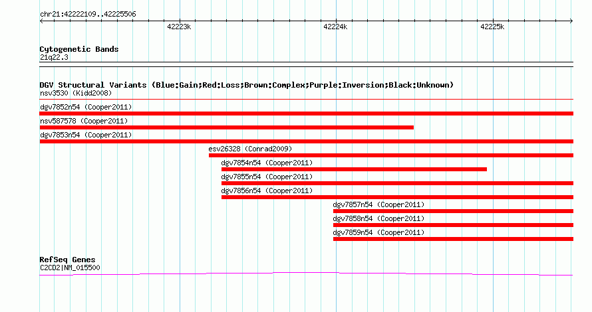Click the C2CD2|NM_015500 gene label
This screenshot has width=592, height=312.
click(x=70, y=268)
